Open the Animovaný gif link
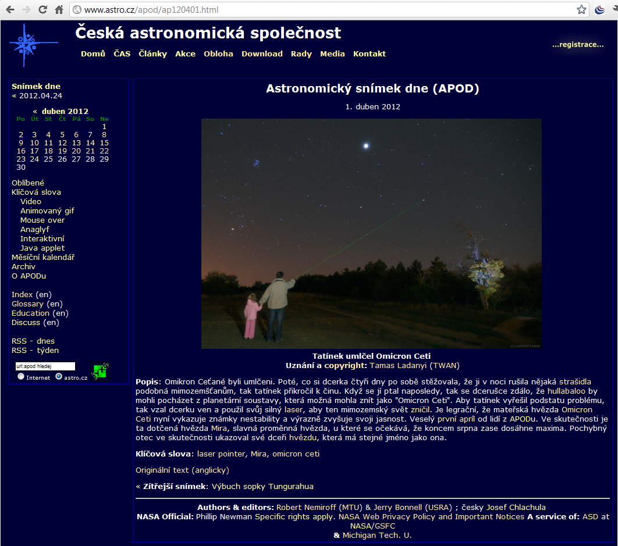618x546 pixels. (47, 210)
